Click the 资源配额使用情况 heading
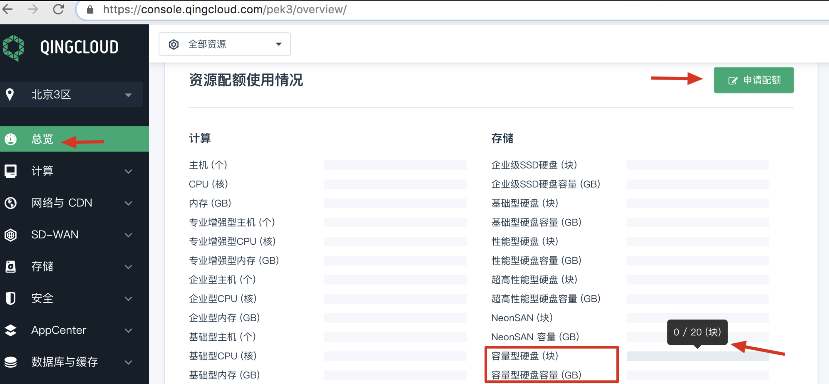829x384 pixels. click(x=246, y=80)
